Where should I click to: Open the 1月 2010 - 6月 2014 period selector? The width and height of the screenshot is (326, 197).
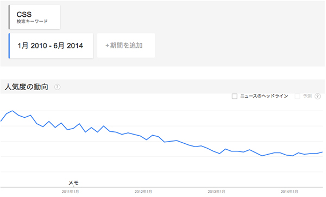(x=51, y=46)
